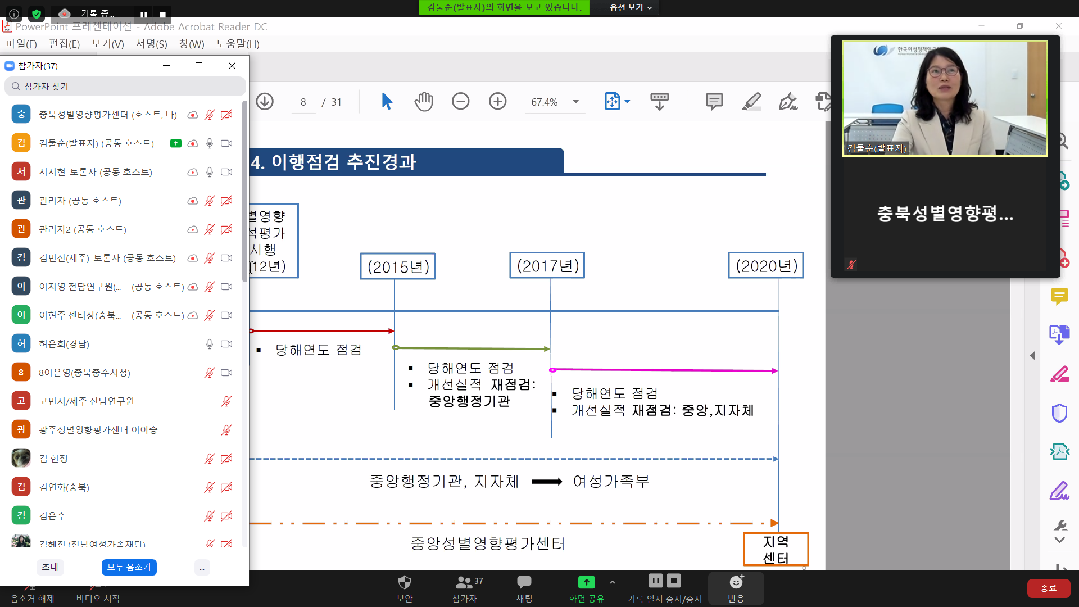Open the 창(W) menu
The image size is (1079, 607).
click(191, 44)
